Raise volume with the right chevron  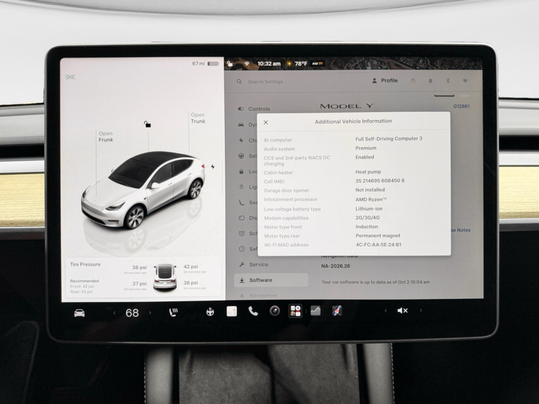click(421, 310)
